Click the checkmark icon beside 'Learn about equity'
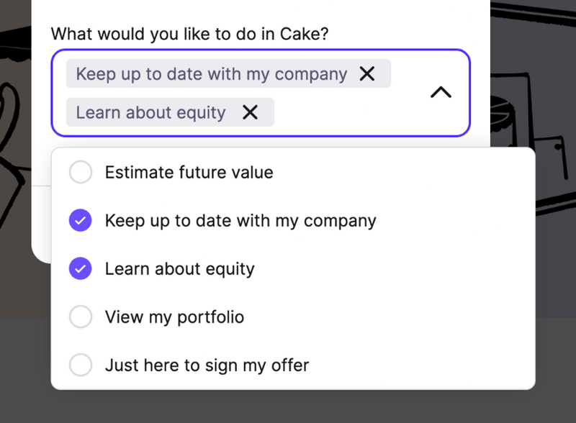 [80, 268]
